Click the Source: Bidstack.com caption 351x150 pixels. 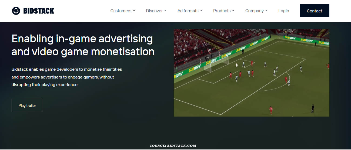173,146
